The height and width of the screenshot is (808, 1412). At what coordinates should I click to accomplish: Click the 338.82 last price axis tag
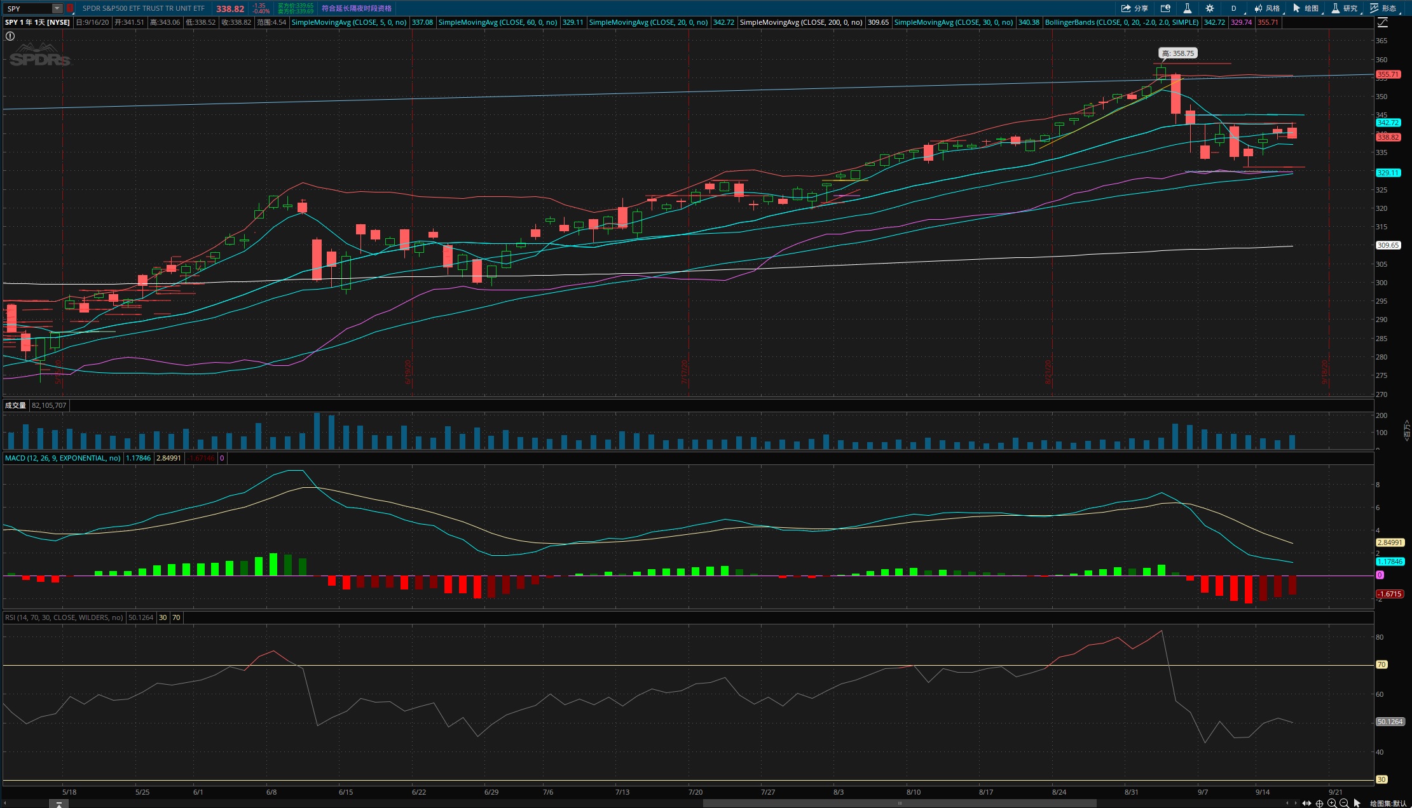coord(1388,137)
